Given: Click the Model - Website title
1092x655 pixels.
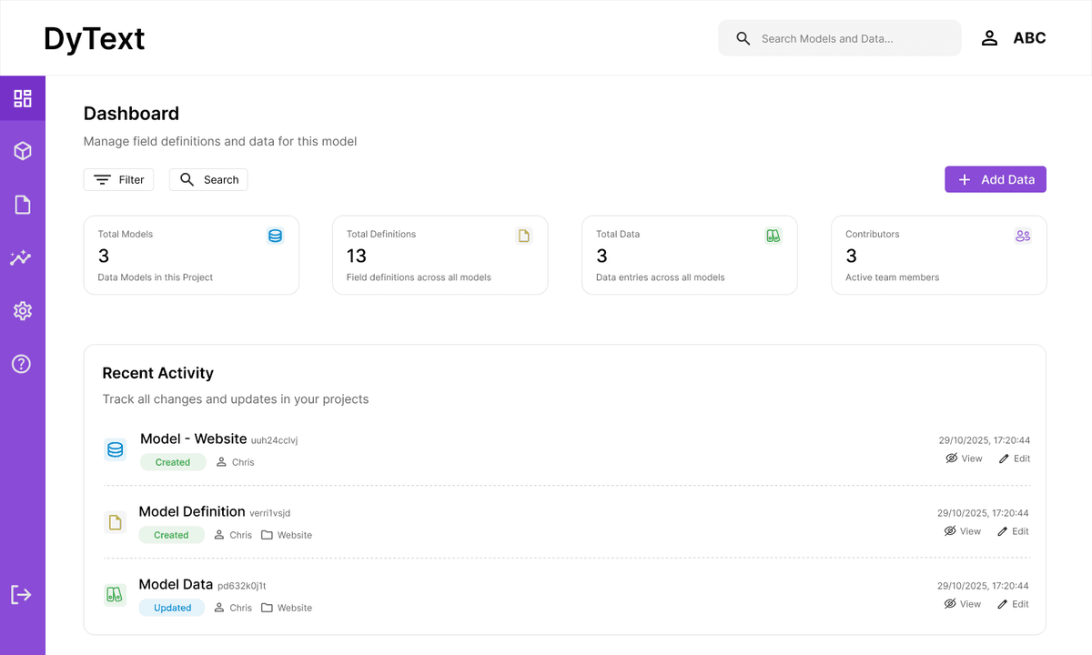Looking at the screenshot, I should [x=194, y=439].
